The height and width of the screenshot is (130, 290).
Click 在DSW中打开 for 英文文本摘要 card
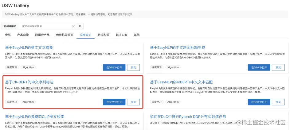pos(114,67)
